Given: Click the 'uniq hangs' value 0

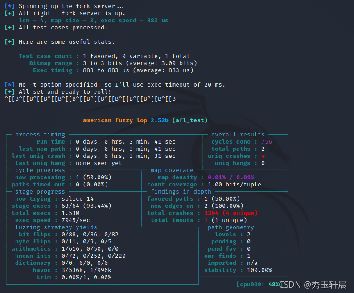Looking at the screenshot, I should (x=263, y=163).
